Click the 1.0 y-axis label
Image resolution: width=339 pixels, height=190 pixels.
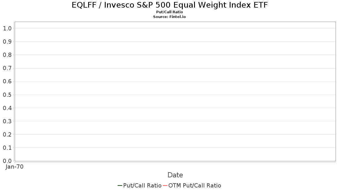pos(7,28)
